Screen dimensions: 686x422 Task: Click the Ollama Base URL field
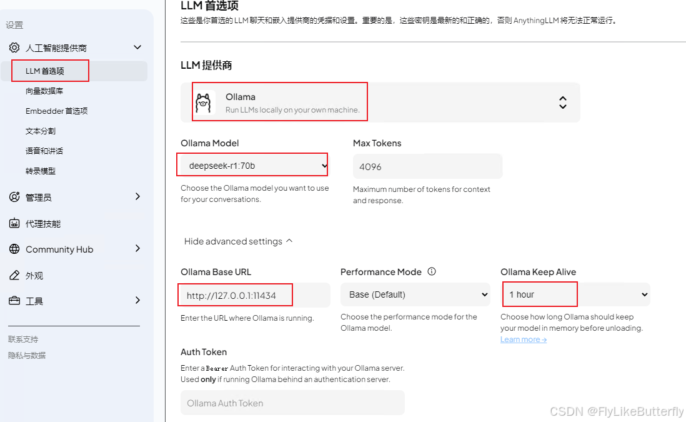coord(256,295)
